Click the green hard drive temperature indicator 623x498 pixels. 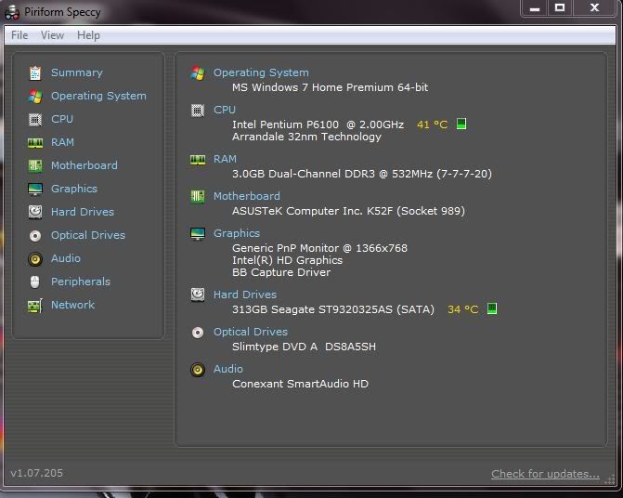click(x=492, y=309)
